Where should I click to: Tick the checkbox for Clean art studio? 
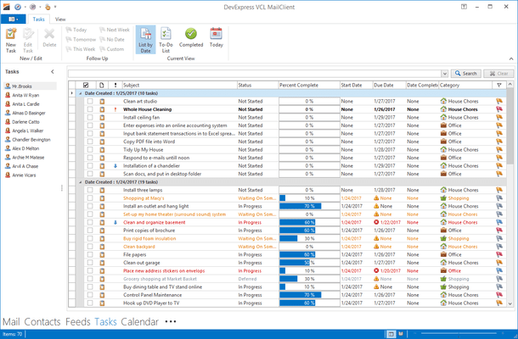coord(89,101)
